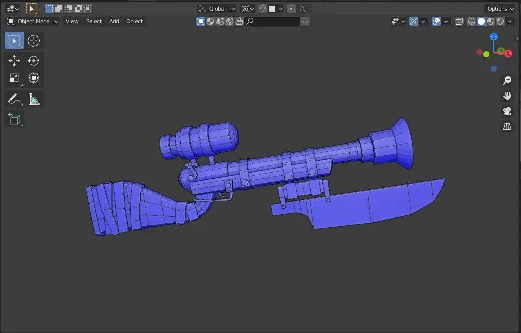This screenshot has width=521, height=333.
Task: Set selection mode to Invert
Action: pyautogui.click(x=78, y=9)
